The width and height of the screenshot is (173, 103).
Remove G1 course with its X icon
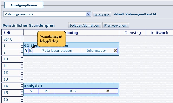click(115, 51)
